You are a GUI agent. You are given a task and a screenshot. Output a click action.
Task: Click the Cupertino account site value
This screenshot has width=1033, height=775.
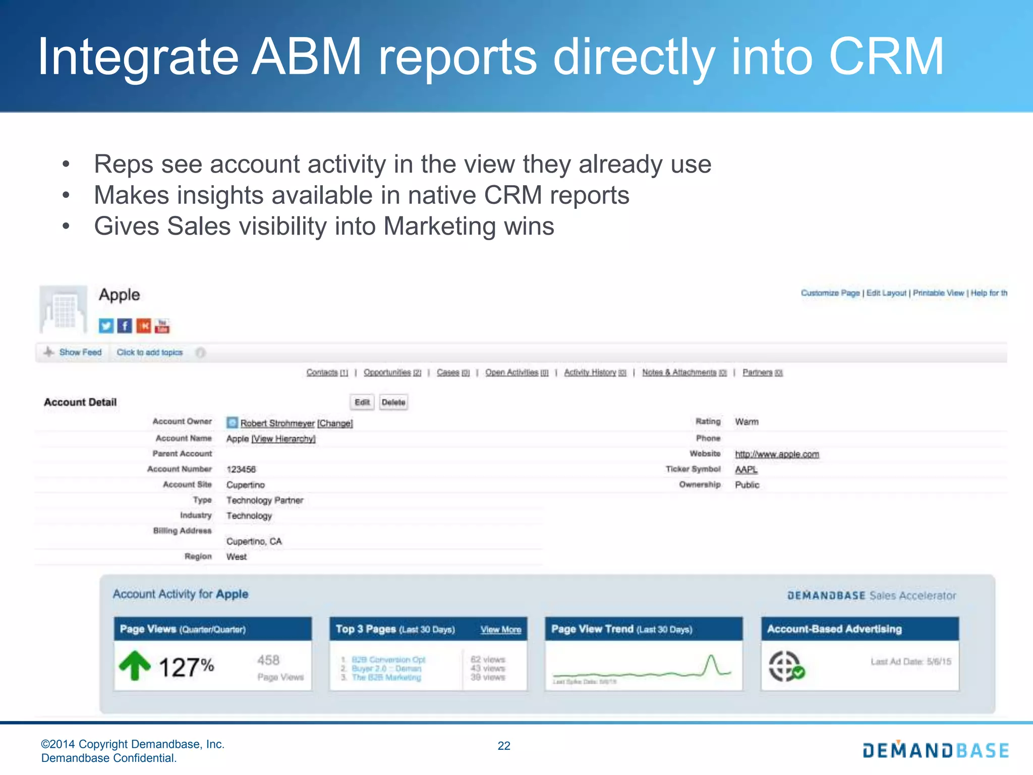[x=246, y=485]
